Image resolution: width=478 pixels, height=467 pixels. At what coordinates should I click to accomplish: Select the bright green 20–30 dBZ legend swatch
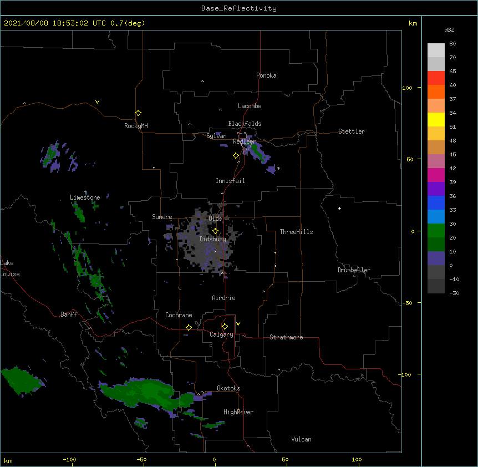[x=436, y=231]
